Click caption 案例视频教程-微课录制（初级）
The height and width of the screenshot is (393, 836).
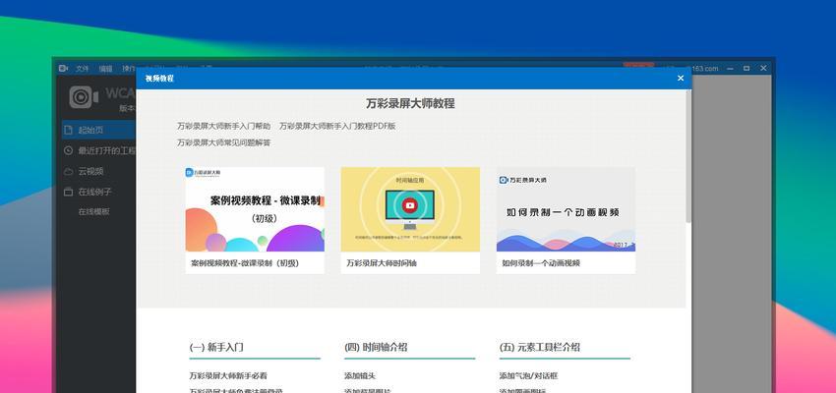click(x=245, y=263)
